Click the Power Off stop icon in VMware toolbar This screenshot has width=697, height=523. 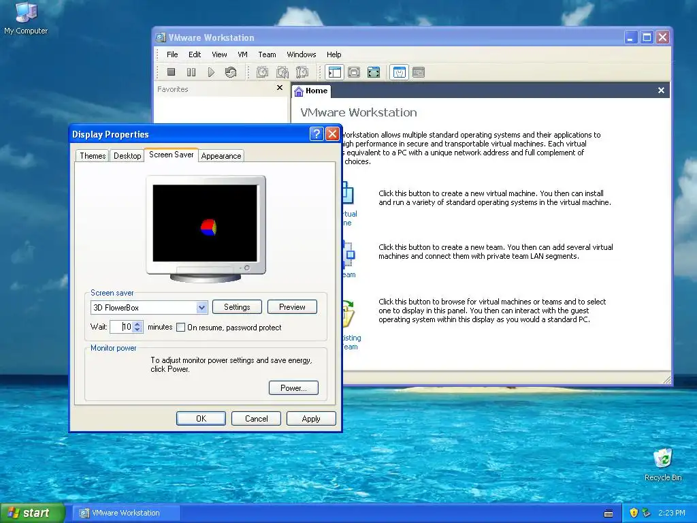click(171, 72)
